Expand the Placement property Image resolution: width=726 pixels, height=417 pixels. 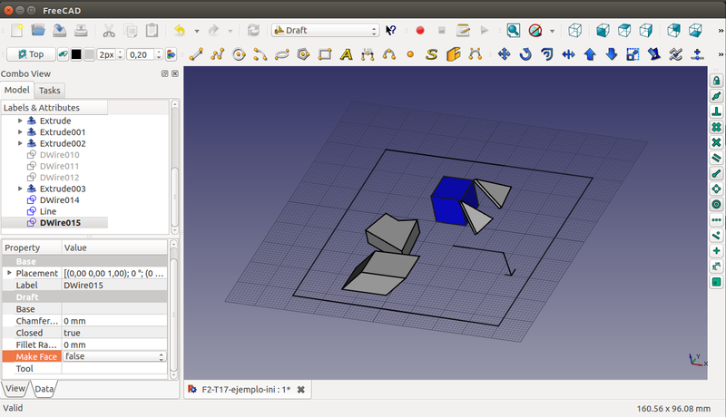coord(10,273)
